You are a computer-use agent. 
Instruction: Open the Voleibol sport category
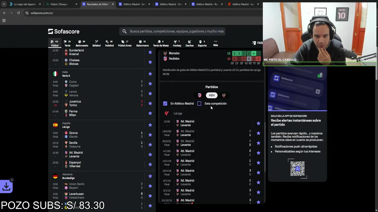click(x=109, y=43)
